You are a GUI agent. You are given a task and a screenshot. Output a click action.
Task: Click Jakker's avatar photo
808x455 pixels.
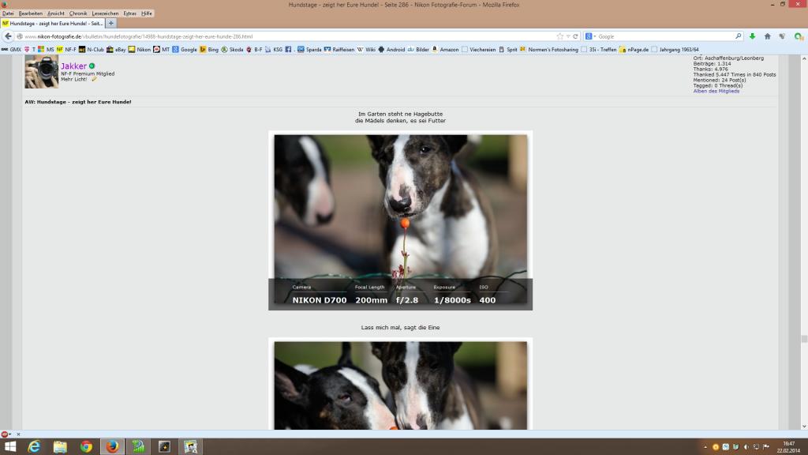click(x=41, y=72)
